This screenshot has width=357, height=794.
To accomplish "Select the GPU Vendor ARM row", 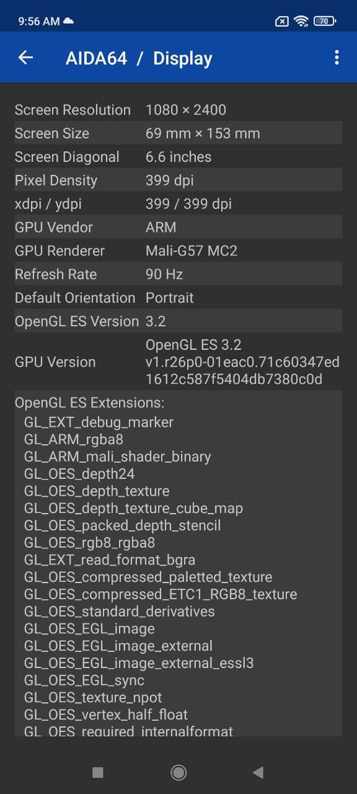I will [178, 227].
